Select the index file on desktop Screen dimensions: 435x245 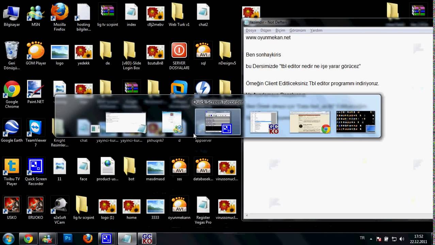pos(131,15)
